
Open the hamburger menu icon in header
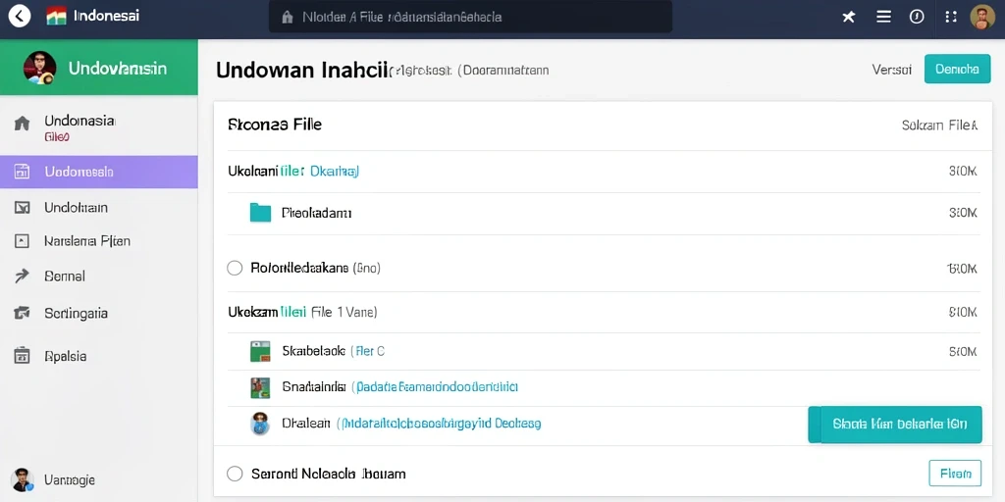click(883, 17)
